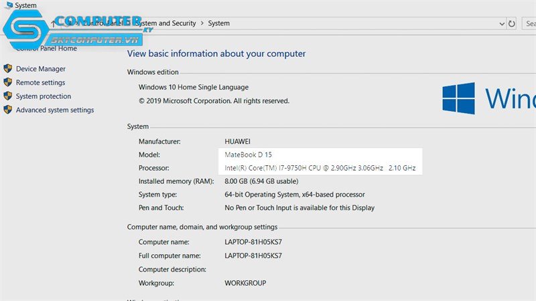The width and height of the screenshot is (536, 301).
Task: Click the Search Control Panel field
Action: pyautogui.click(x=529, y=23)
